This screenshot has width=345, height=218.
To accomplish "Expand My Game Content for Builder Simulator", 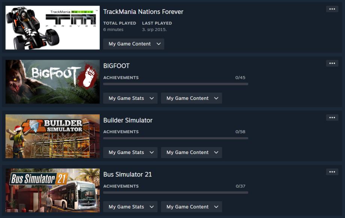I will click(x=191, y=153).
